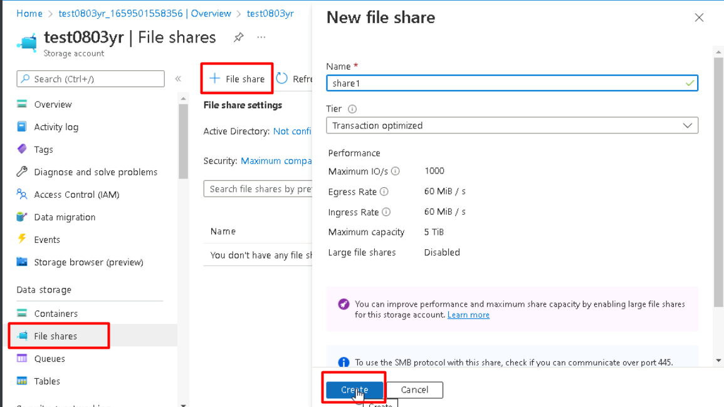Click the purple rocket tip icon

click(344, 304)
